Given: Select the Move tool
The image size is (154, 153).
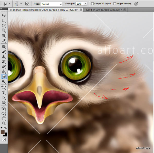Looking at the screenshot, I should (x=4, y=15).
